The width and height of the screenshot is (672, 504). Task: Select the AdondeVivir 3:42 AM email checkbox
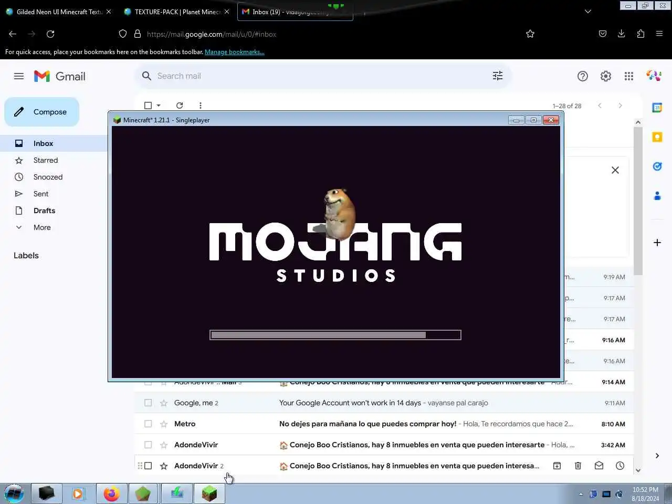148,445
